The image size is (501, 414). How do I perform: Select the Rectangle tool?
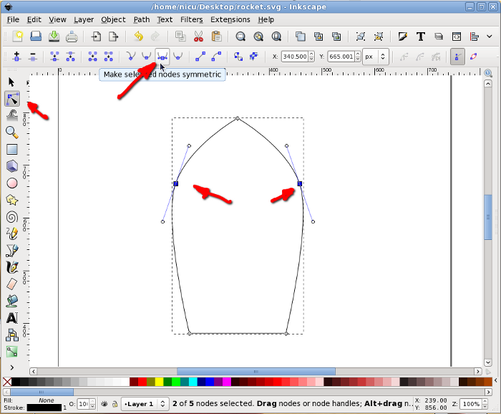click(x=12, y=149)
